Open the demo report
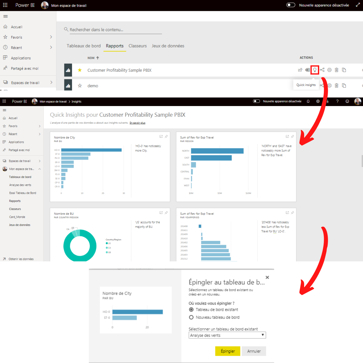 [93, 86]
